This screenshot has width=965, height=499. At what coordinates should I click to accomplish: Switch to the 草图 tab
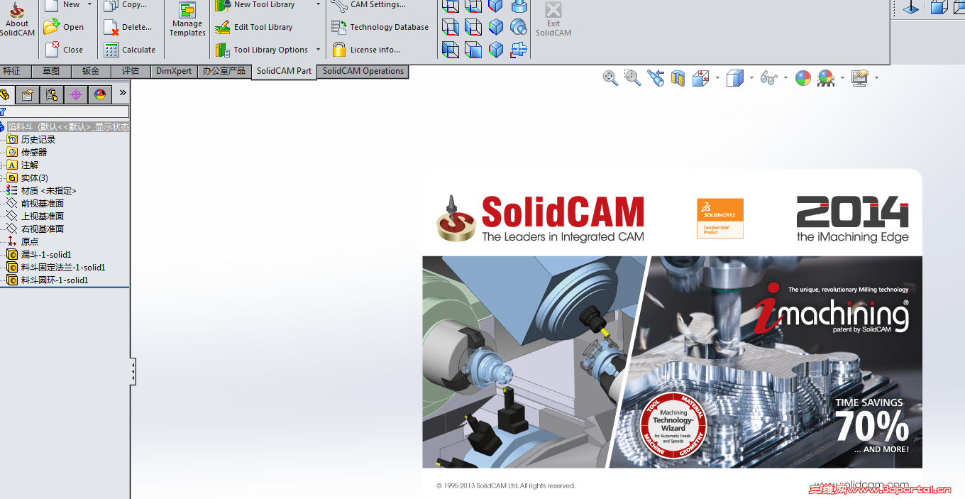tap(51, 71)
